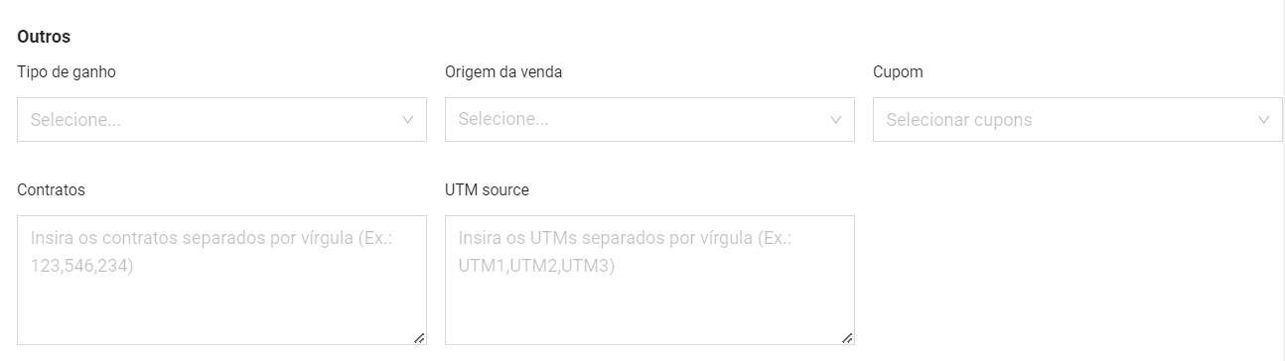This screenshot has height=361, width=1285.
Task: Open the Origem da venda dropdown
Action: pos(649,119)
